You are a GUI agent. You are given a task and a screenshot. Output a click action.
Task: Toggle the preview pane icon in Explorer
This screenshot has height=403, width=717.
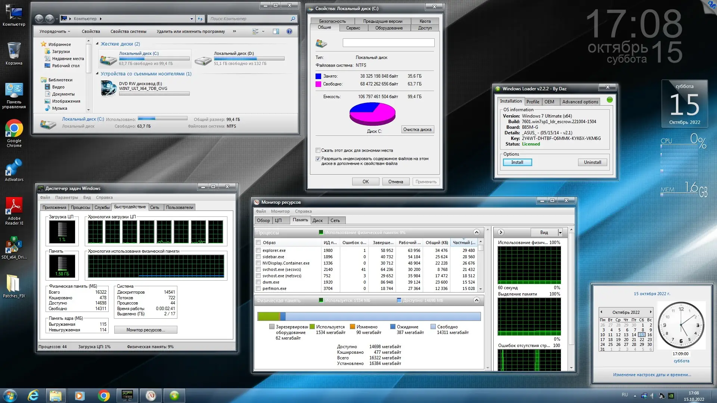276,31
